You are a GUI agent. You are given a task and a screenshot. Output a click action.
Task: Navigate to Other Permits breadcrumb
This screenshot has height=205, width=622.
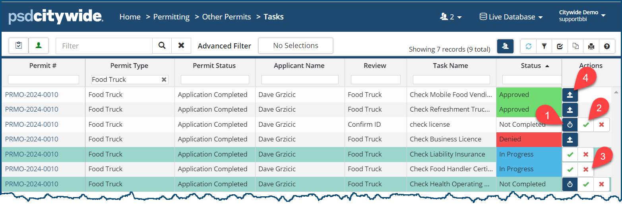click(x=227, y=17)
